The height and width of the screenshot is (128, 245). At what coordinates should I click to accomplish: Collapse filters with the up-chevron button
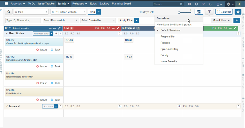tap(237, 20)
